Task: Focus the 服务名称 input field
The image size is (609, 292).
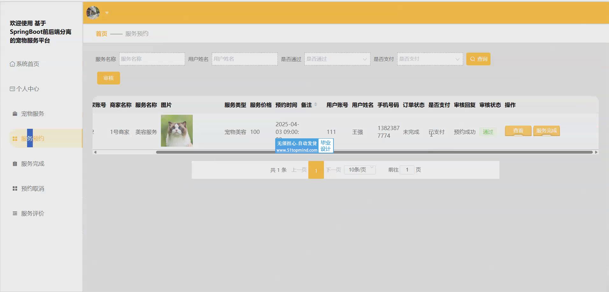Action: (x=152, y=59)
